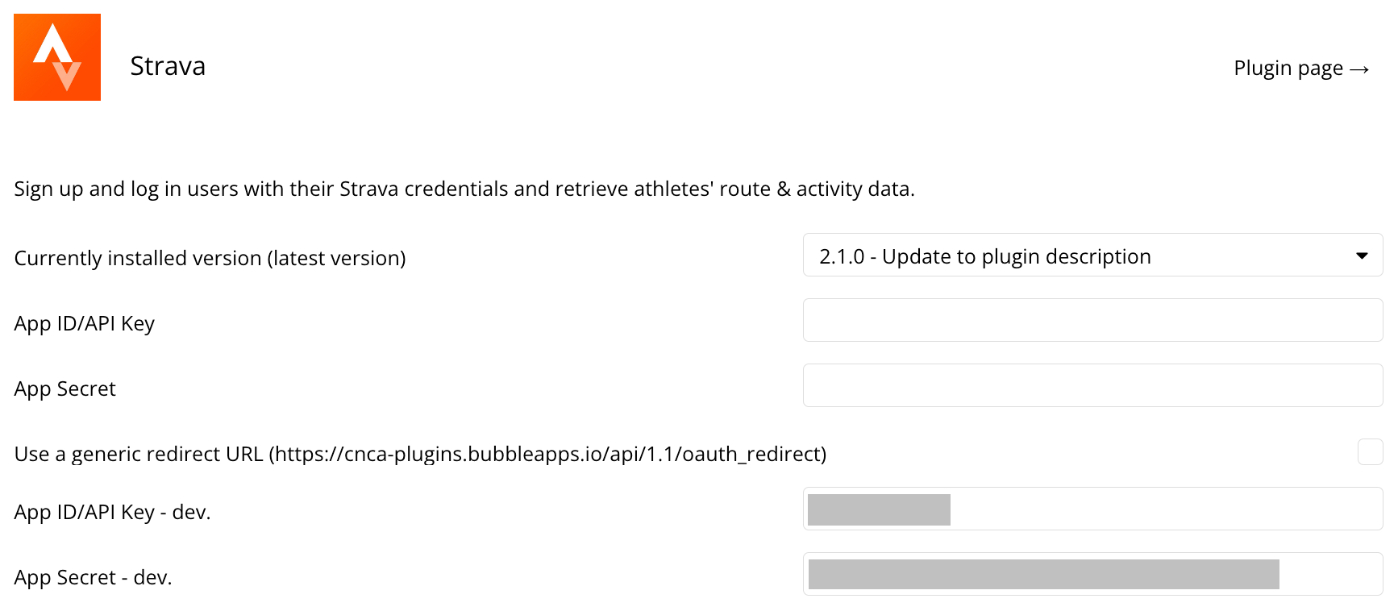
Task: Click the App ID/API Key label
Action: pyautogui.click(x=84, y=323)
